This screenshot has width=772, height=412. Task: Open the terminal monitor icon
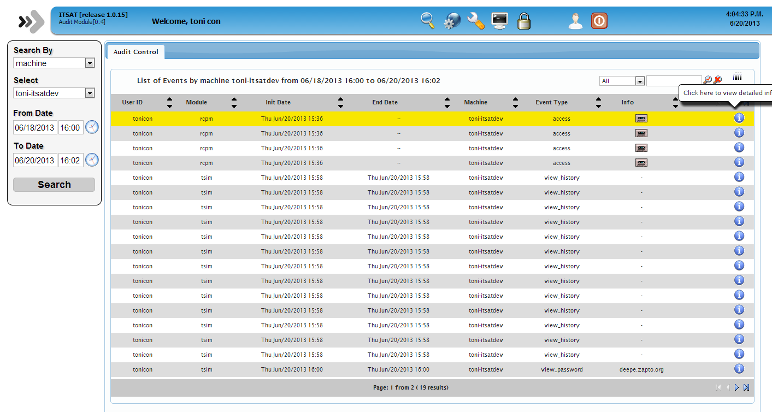point(499,21)
